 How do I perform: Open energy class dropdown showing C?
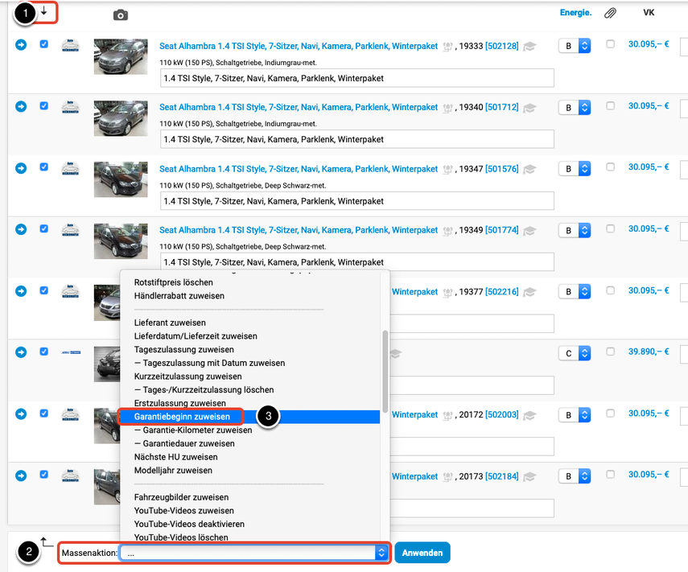(x=575, y=355)
